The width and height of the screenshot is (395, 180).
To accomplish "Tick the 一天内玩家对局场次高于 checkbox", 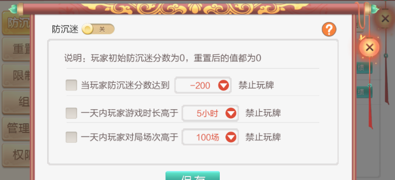I will (x=71, y=137).
